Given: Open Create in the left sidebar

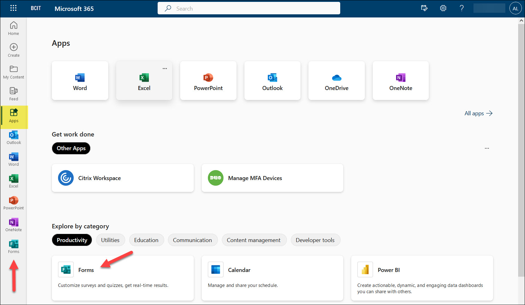Looking at the screenshot, I should click(x=13, y=50).
